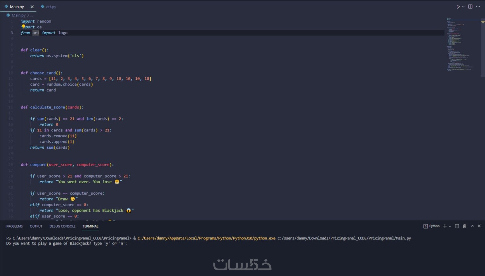The width and height of the screenshot is (485, 276).
Task: Click the 'cards = [11, 2, 3...' list line
Action: [x=91, y=79]
